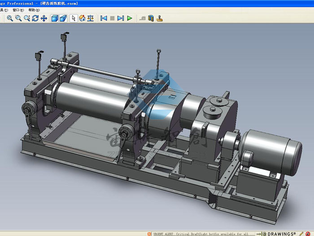Stop the animation playback
This screenshot has height=236, width=314.
(x=112, y=18)
